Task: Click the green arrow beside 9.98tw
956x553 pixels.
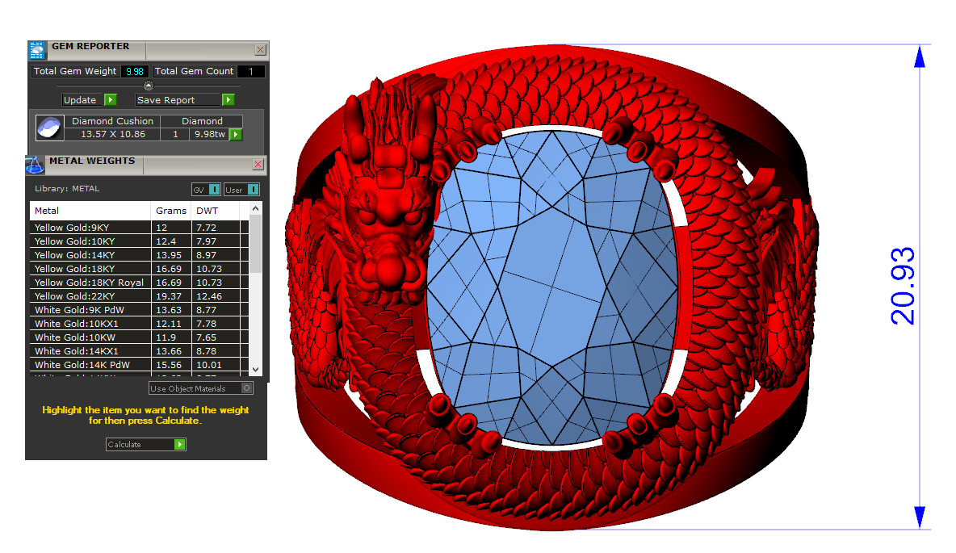Action: [236, 135]
